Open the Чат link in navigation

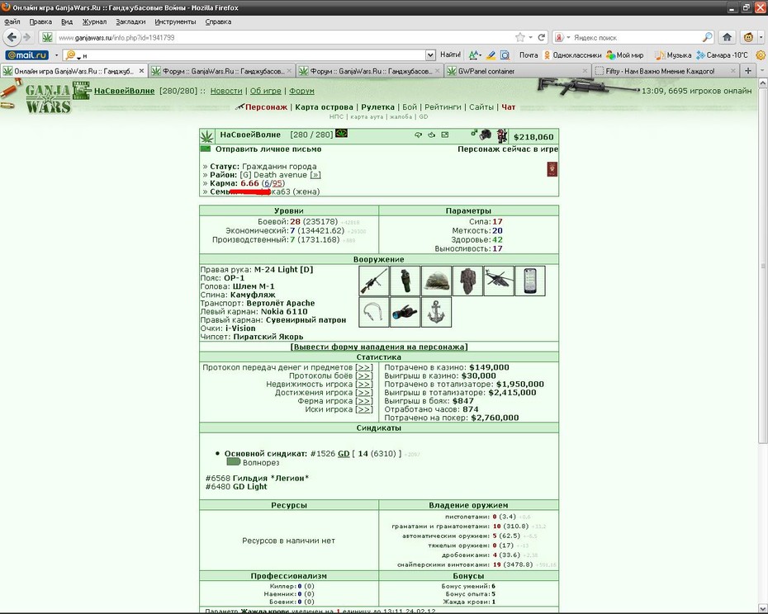[509, 106]
